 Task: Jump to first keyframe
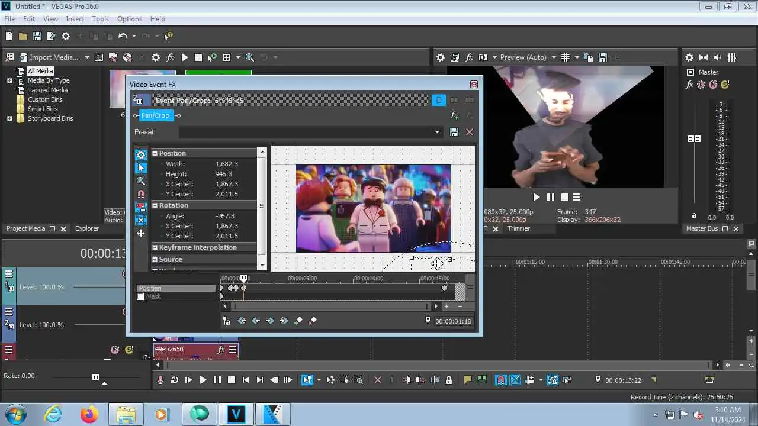point(242,321)
